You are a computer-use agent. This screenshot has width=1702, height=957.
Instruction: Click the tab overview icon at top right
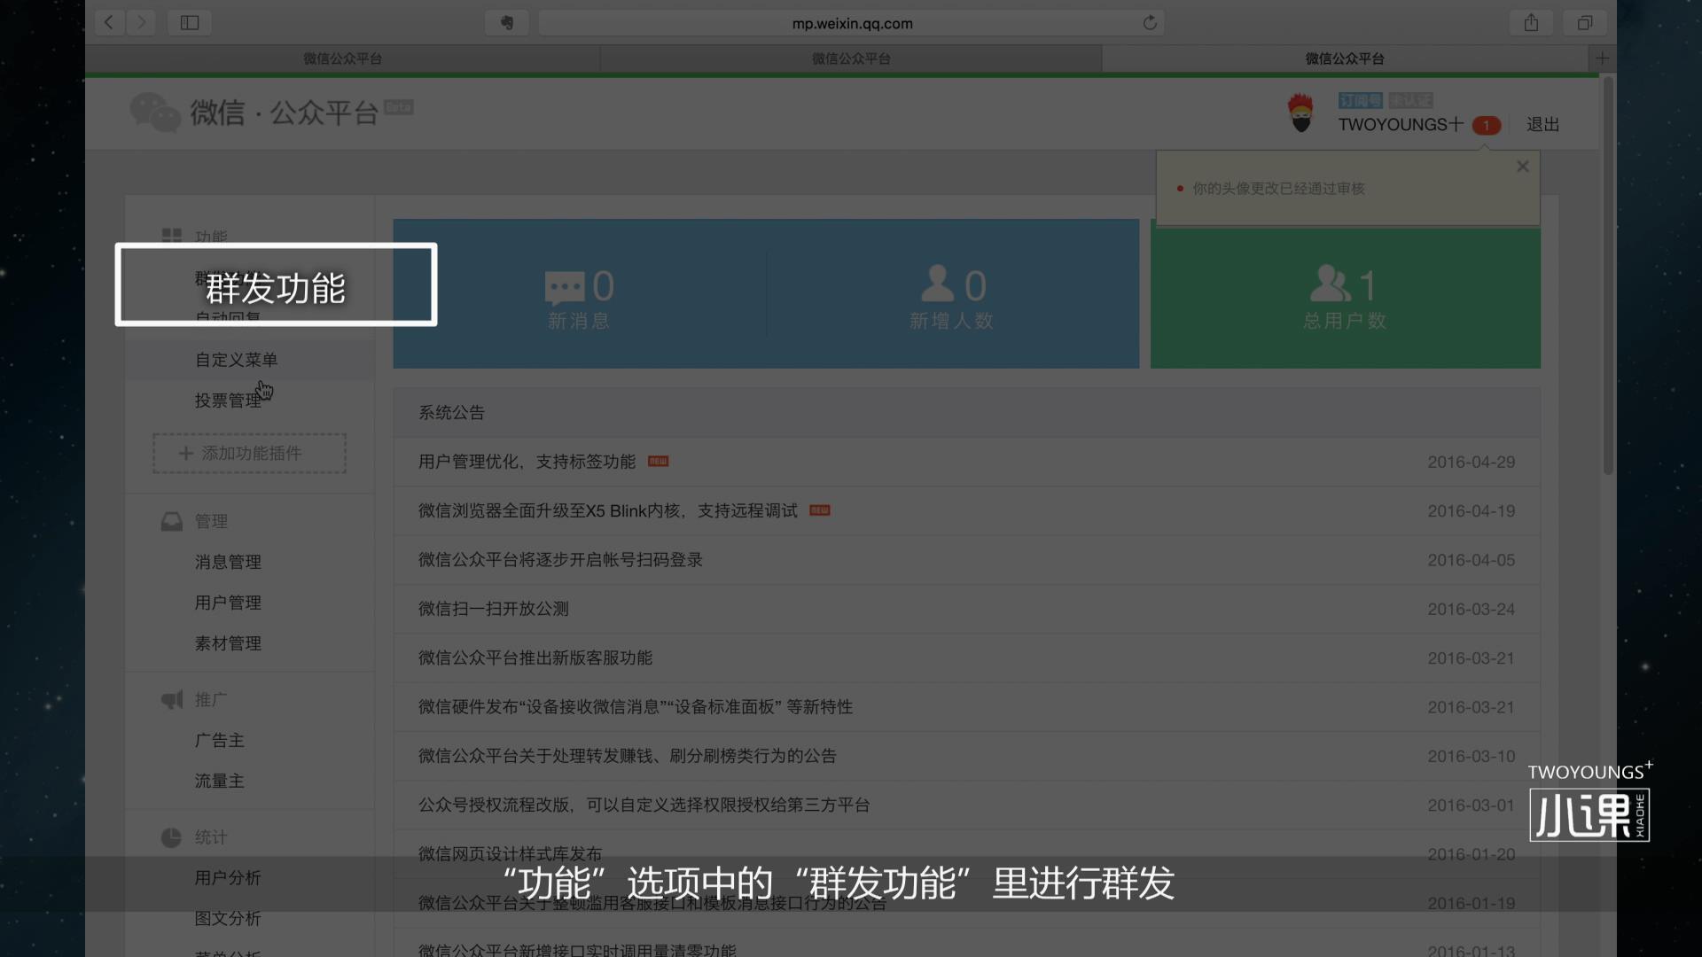1585,22
